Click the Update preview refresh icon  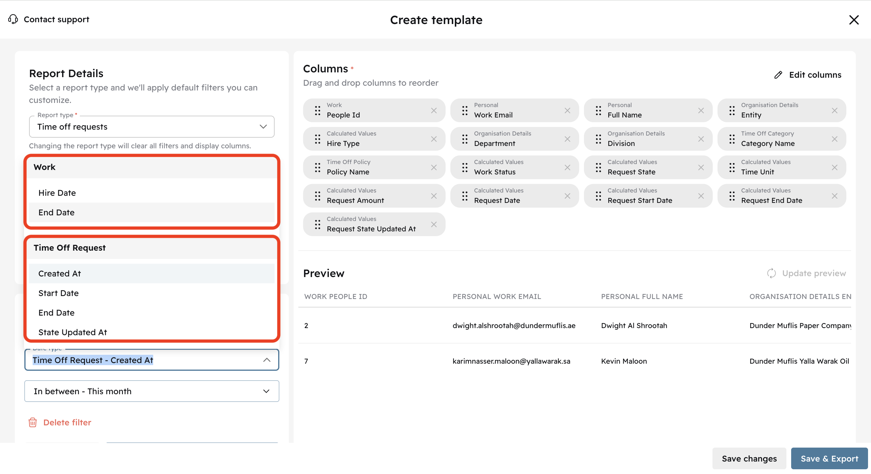tap(771, 273)
